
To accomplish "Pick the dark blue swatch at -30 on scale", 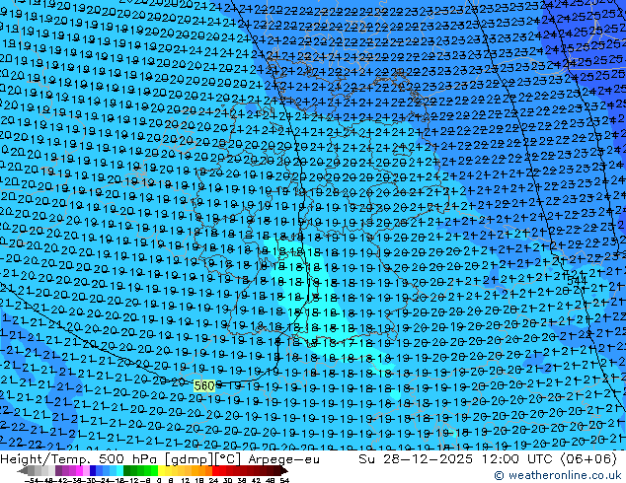I will (x=93, y=470).
